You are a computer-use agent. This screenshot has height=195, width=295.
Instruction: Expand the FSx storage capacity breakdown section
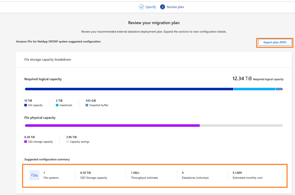(48, 59)
